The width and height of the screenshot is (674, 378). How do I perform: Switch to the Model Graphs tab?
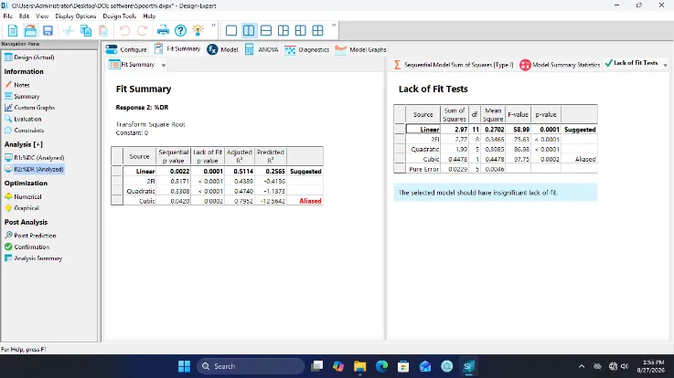[360, 49]
